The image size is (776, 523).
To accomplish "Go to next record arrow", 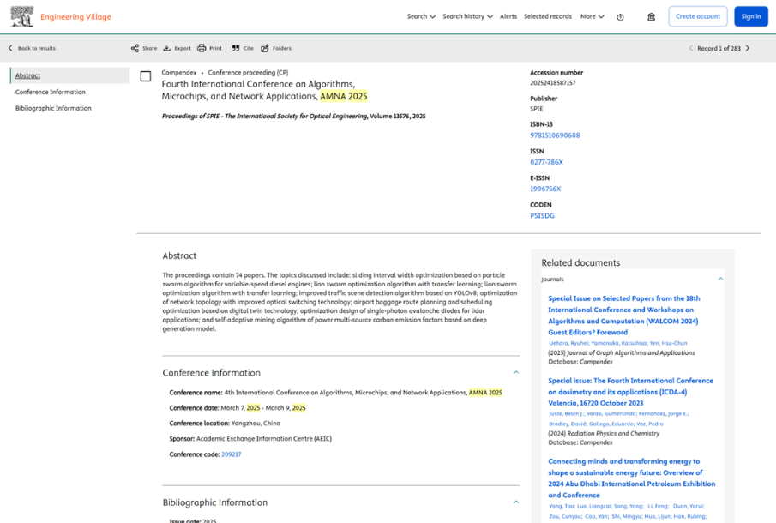I will [748, 49].
